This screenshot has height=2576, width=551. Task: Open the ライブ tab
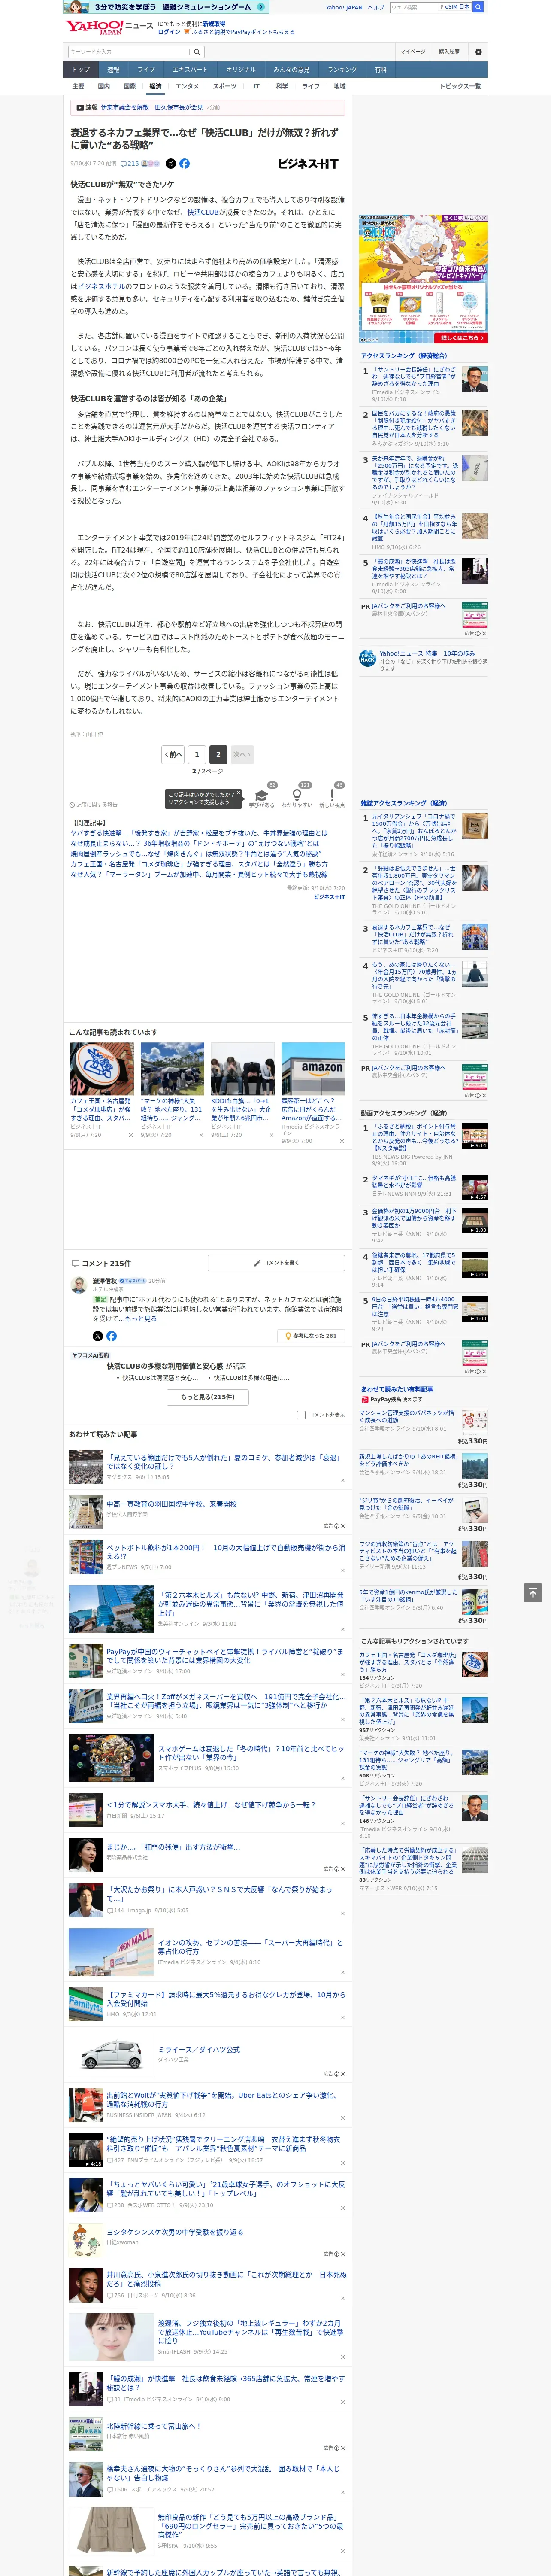point(146,70)
